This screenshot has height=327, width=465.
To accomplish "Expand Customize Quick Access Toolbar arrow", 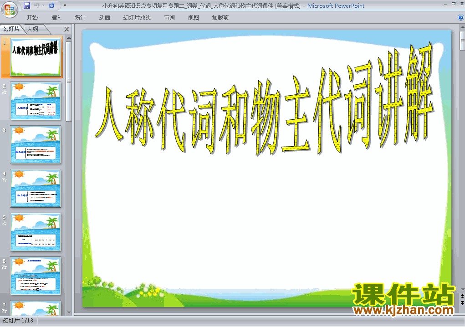I will 65,5.
